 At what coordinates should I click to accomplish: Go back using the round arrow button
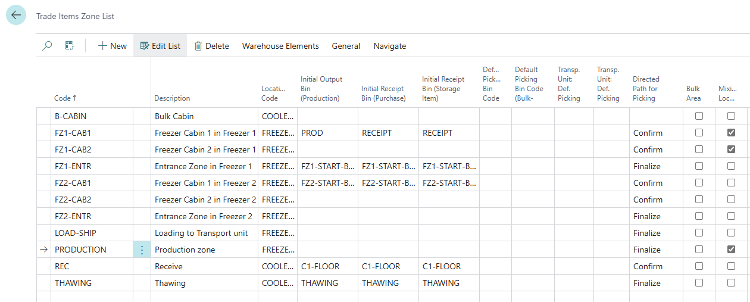click(x=16, y=15)
